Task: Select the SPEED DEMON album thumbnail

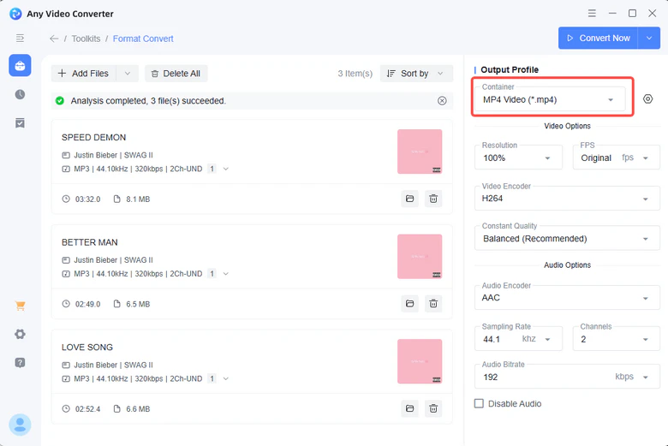Action: click(x=420, y=152)
